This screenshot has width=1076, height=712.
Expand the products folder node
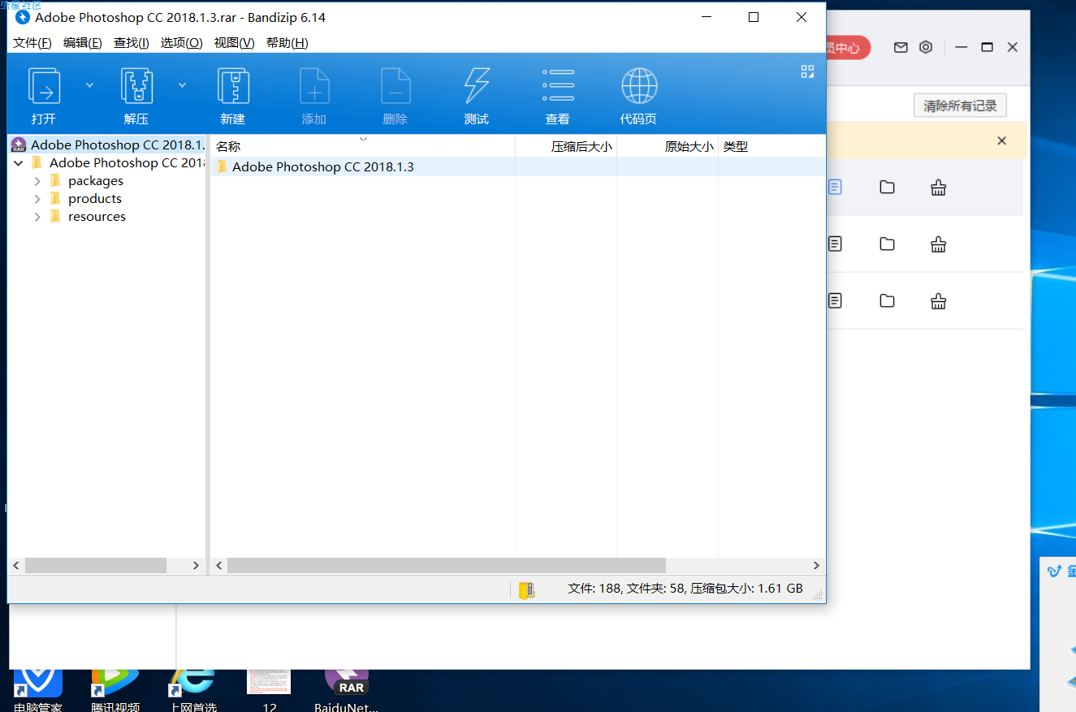pos(37,199)
